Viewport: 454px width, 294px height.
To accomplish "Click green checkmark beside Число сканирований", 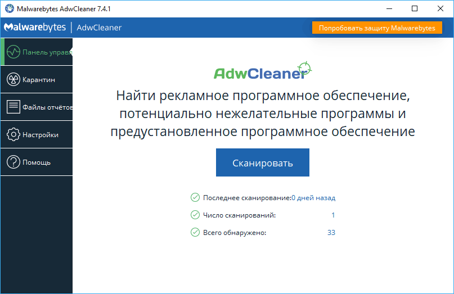I will [x=195, y=215].
